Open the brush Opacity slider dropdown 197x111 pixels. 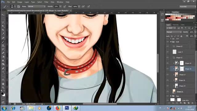click(60, 6)
